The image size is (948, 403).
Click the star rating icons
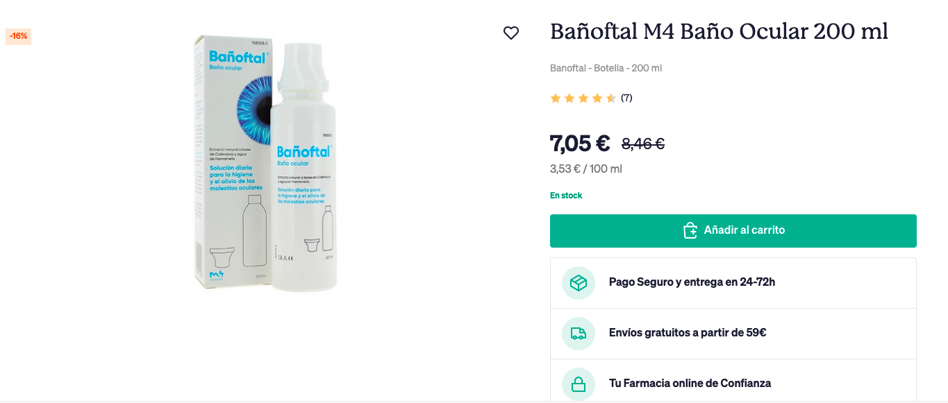(x=583, y=98)
